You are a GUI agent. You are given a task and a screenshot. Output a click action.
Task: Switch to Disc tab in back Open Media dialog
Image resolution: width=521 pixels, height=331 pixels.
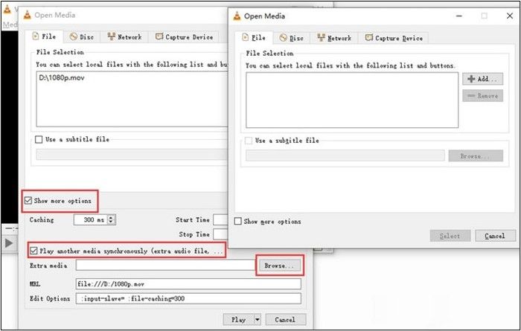click(x=82, y=37)
